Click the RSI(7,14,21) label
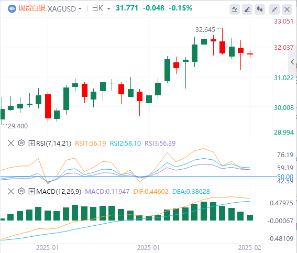This screenshot has height=253, width=297. (53, 144)
